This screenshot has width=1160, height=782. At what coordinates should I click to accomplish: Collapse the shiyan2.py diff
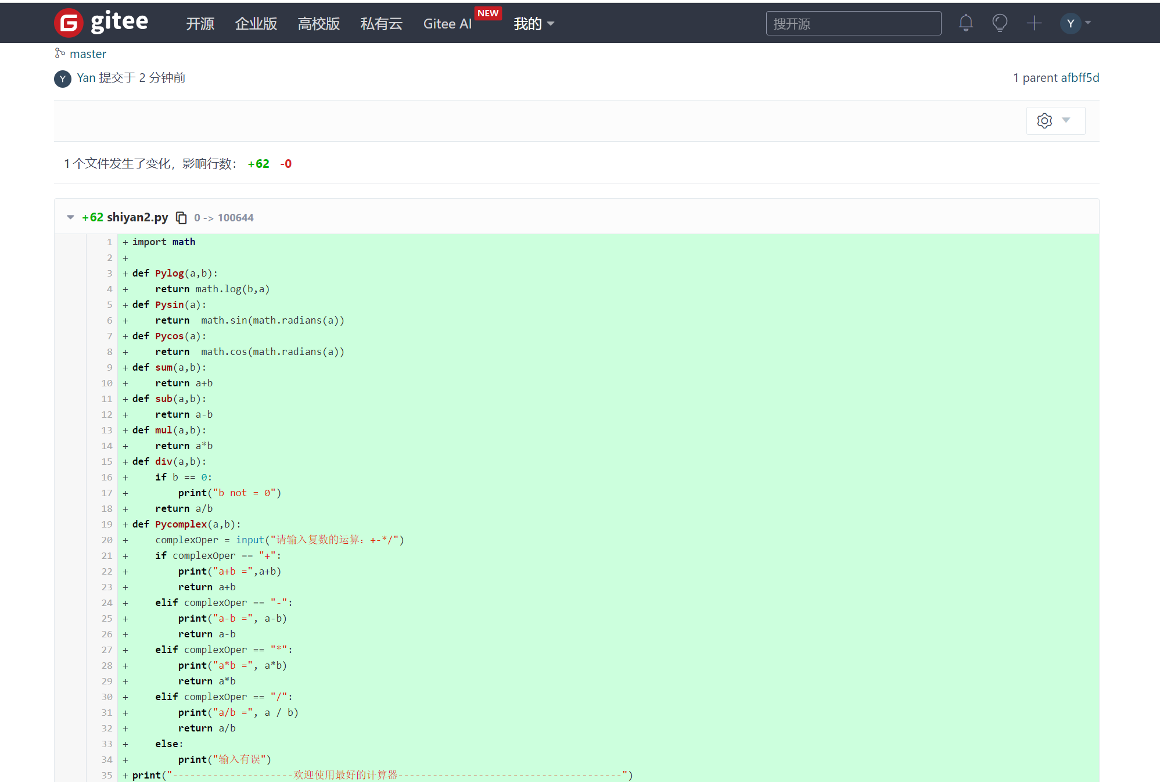click(70, 217)
